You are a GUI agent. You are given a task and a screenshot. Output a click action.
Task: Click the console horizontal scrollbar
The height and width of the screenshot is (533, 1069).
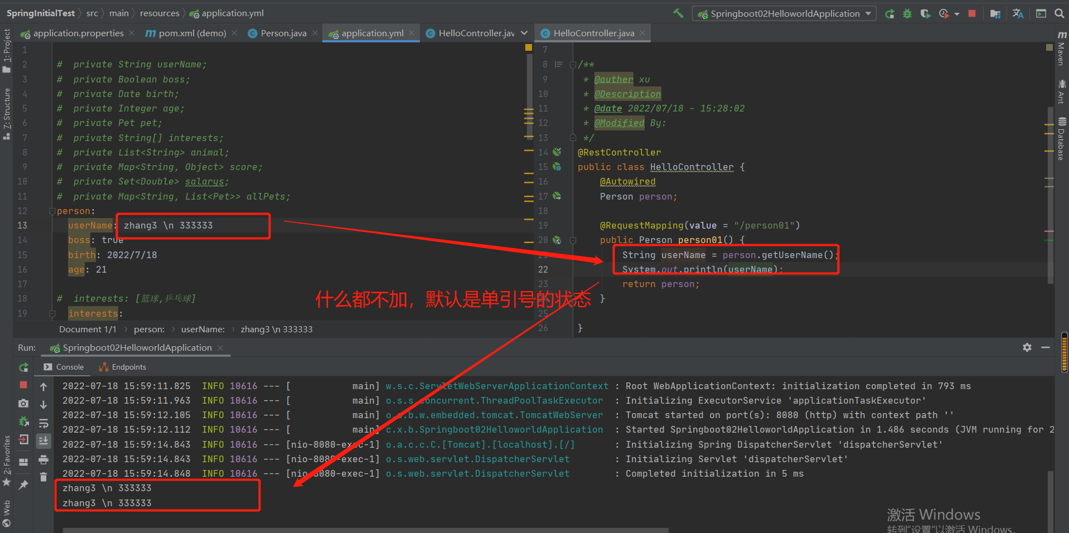(x=365, y=530)
